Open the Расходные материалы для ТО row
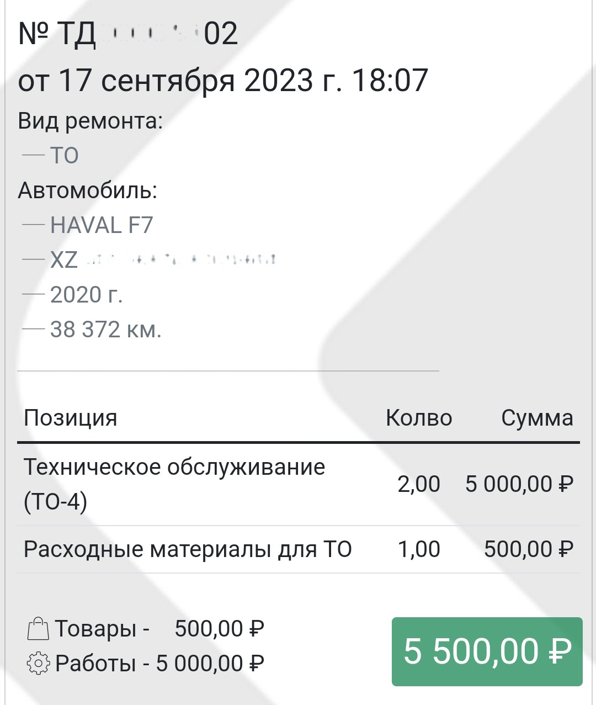The image size is (596, 705). 188,549
